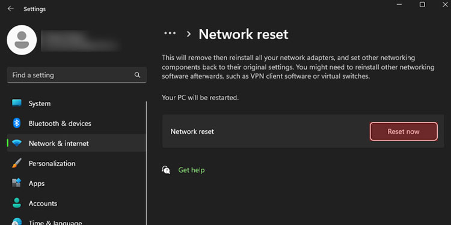Click the Get help headset icon

coord(166,170)
